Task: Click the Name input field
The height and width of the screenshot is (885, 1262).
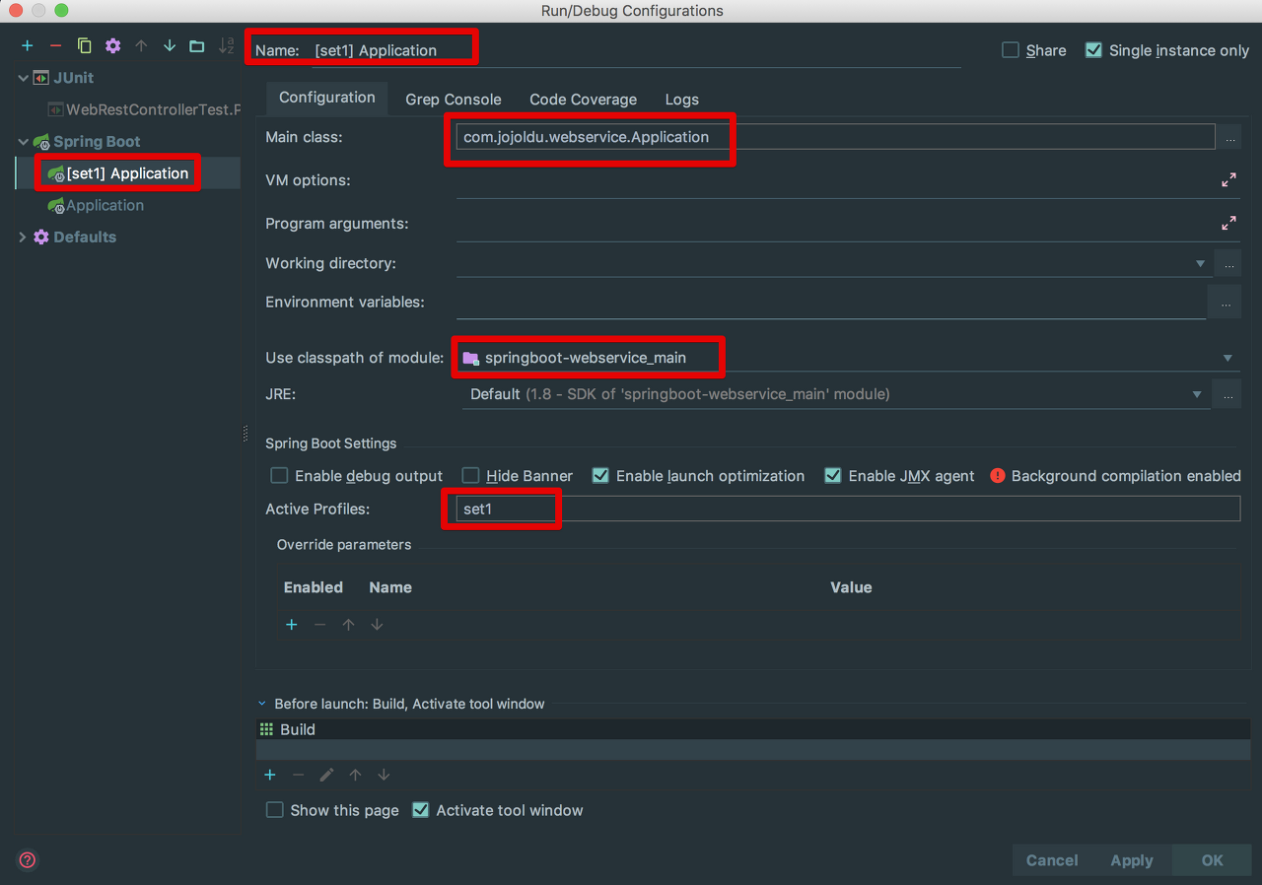Action: [x=636, y=50]
